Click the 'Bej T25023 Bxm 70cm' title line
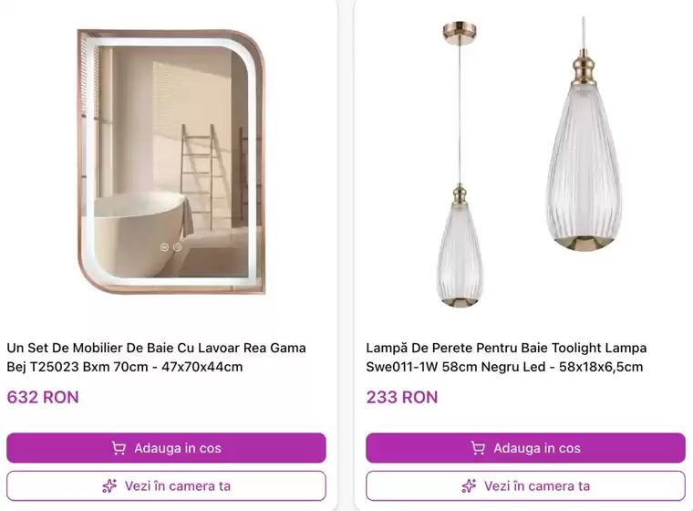This screenshot has height=511, width=693. (x=125, y=367)
